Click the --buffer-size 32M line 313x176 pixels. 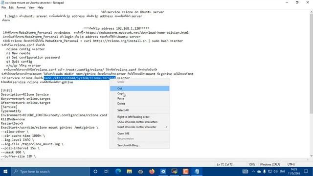click(x=19, y=156)
